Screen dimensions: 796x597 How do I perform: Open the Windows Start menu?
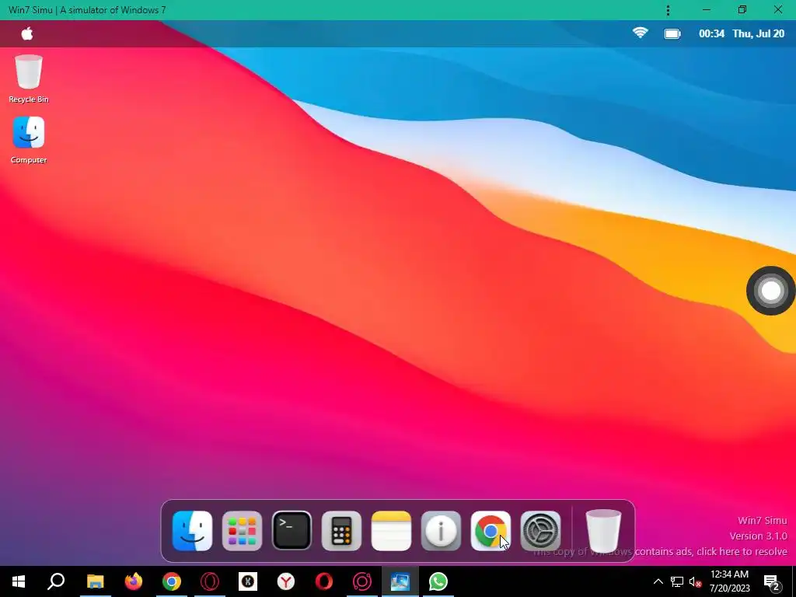click(x=19, y=581)
